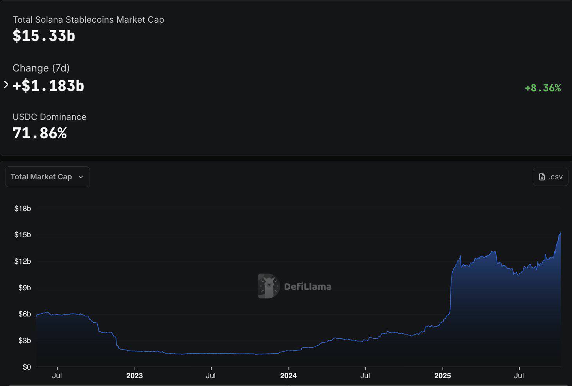This screenshot has width=572, height=386.
Task: Click the $18b label on the y-axis
Action: pos(23,208)
